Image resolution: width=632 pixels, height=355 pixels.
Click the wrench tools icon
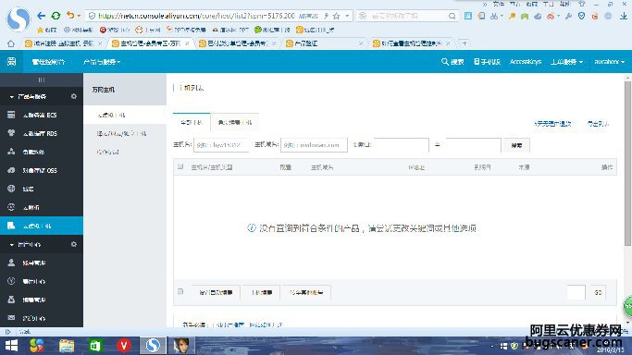[568, 16]
